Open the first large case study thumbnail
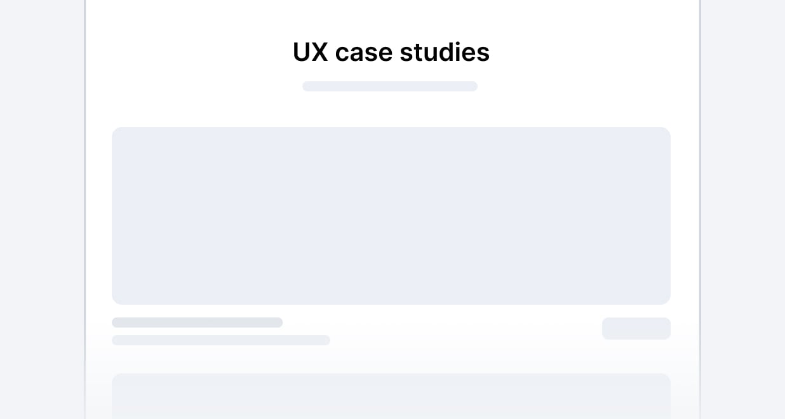The height and width of the screenshot is (419, 785). click(391, 216)
